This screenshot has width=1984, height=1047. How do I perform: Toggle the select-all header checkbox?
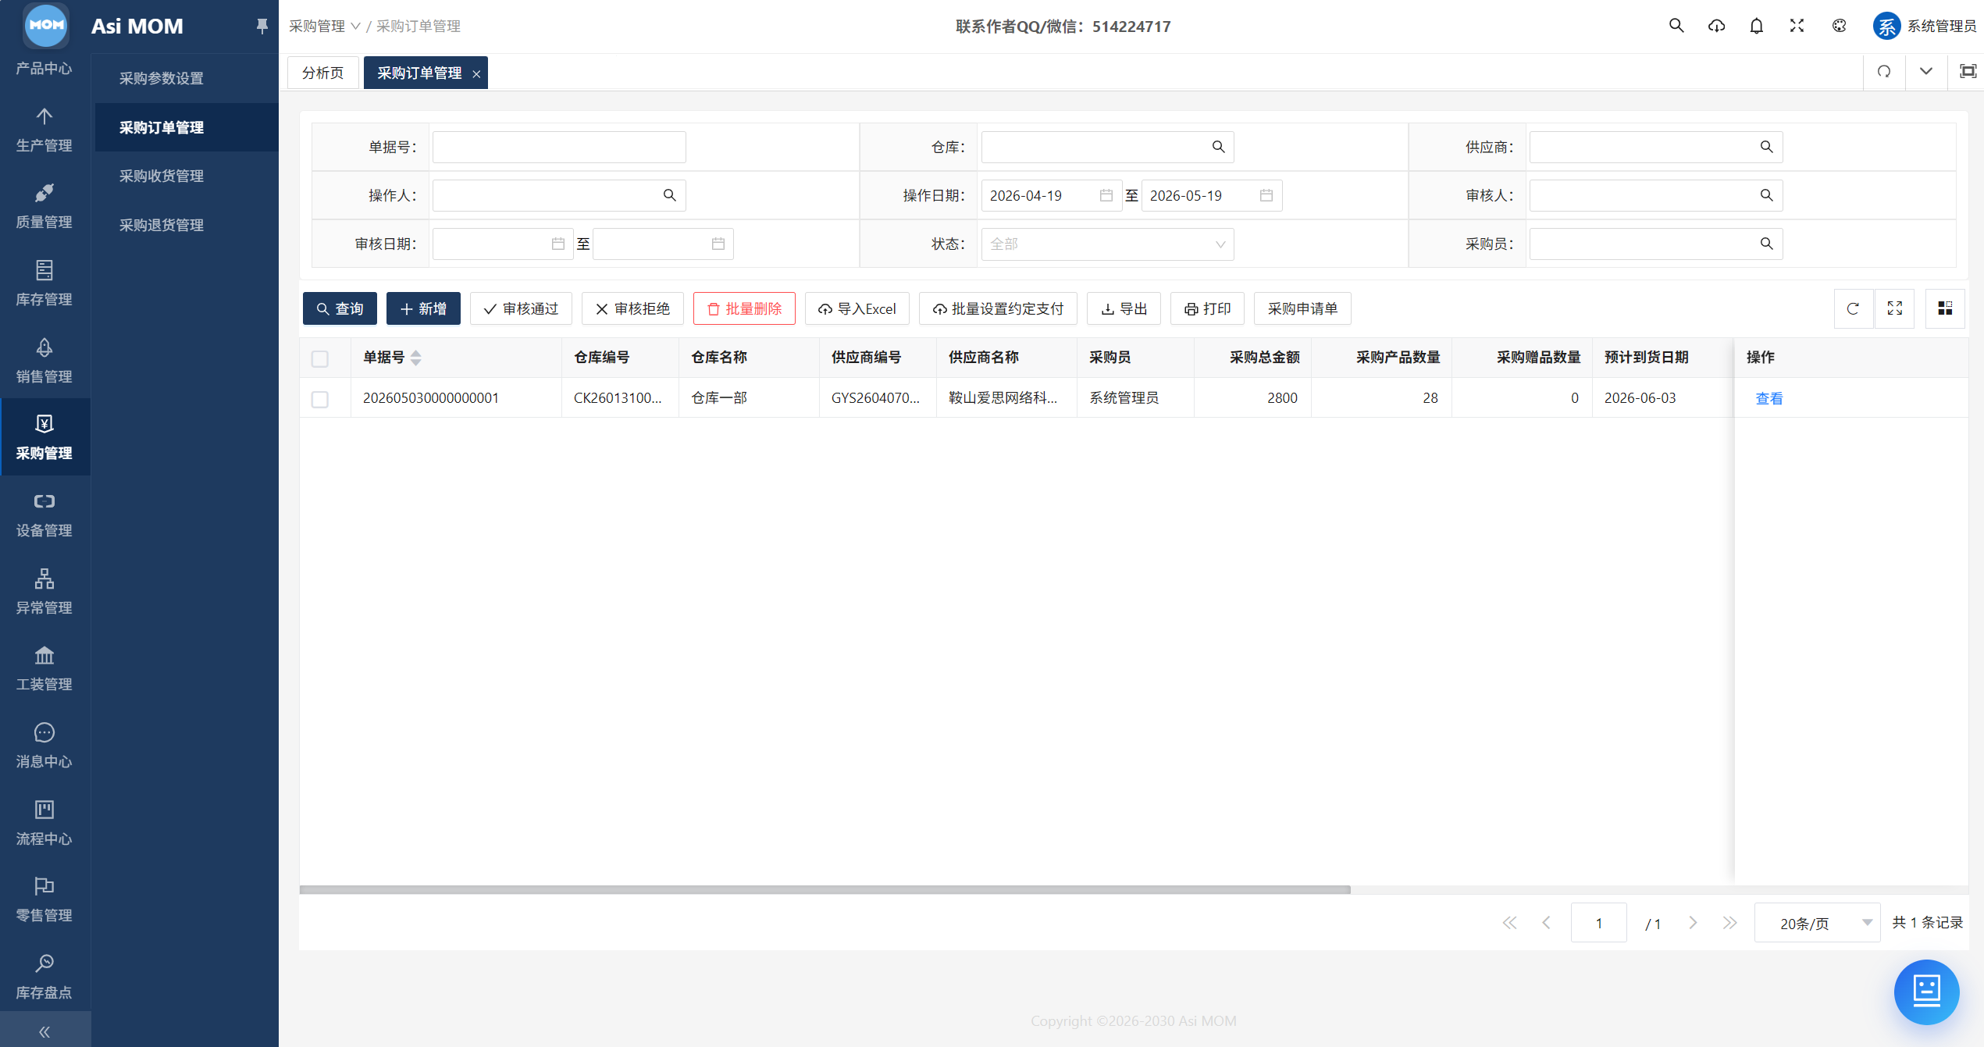[320, 358]
